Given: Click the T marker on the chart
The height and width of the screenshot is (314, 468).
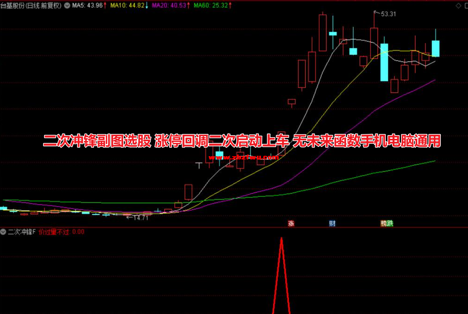Looking at the screenshot, I should tap(199, 165).
